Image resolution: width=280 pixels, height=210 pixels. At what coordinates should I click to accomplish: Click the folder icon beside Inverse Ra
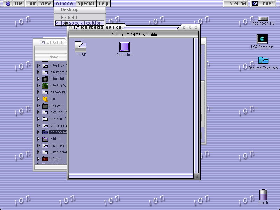[45, 112]
